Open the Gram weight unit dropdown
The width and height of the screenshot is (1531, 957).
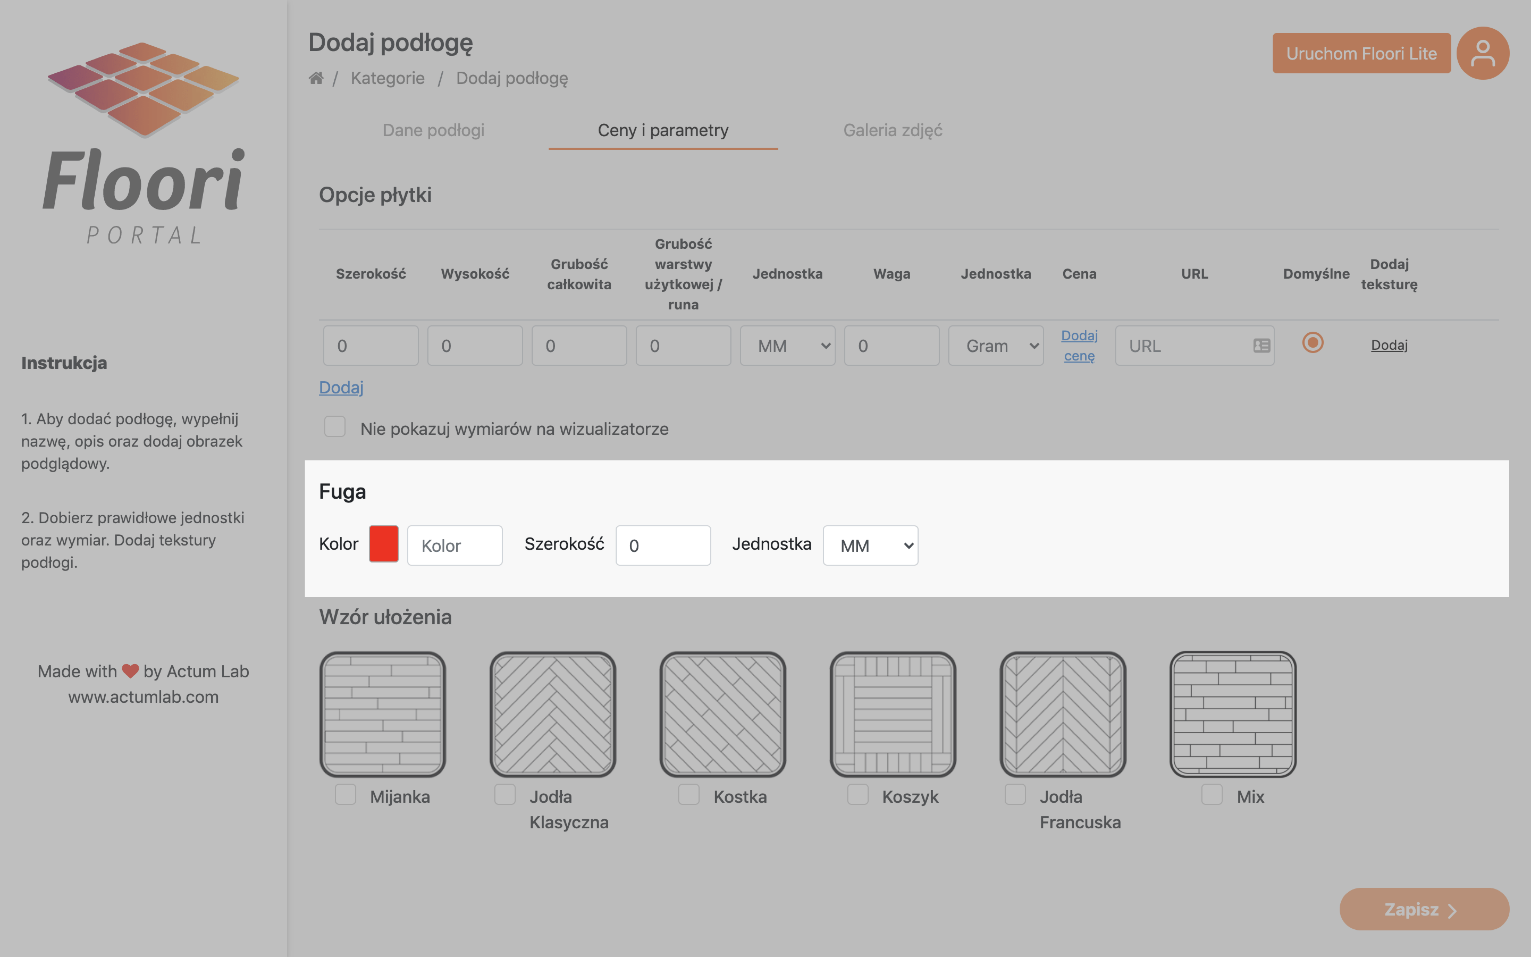pos(996,346)
